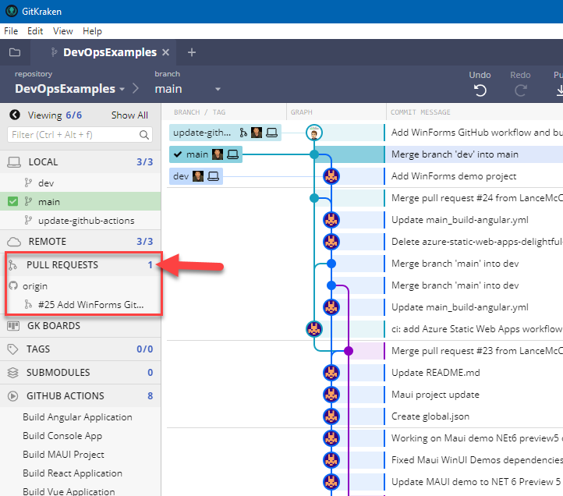
Task: Click the Redo arrow icon
Action: tap(520, 90)
